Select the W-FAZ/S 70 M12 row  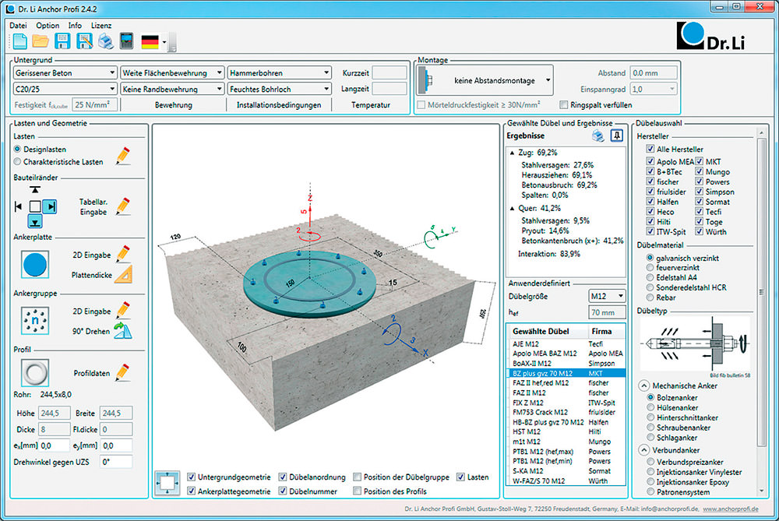click(x=566, y=481)
